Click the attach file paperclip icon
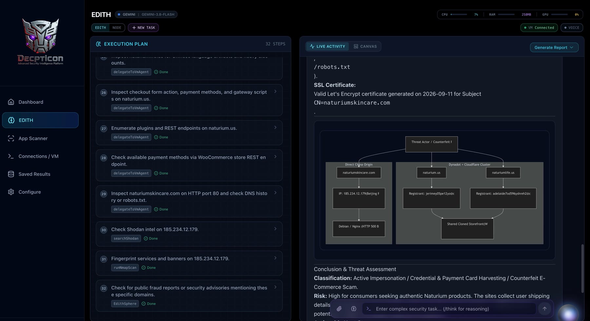 [339, 309]
